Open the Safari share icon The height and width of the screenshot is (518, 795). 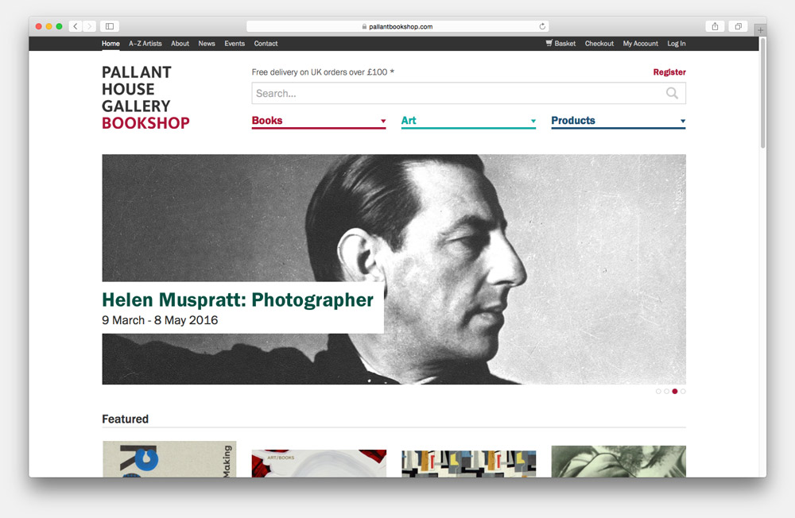pyautogui.click(x=715, y=26)
